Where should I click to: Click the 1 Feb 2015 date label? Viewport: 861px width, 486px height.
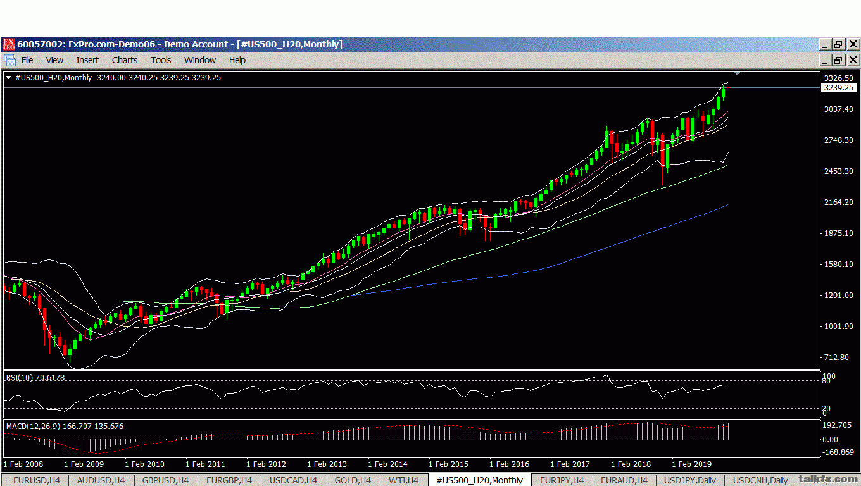pyautogui.click(x=449, y=464)
